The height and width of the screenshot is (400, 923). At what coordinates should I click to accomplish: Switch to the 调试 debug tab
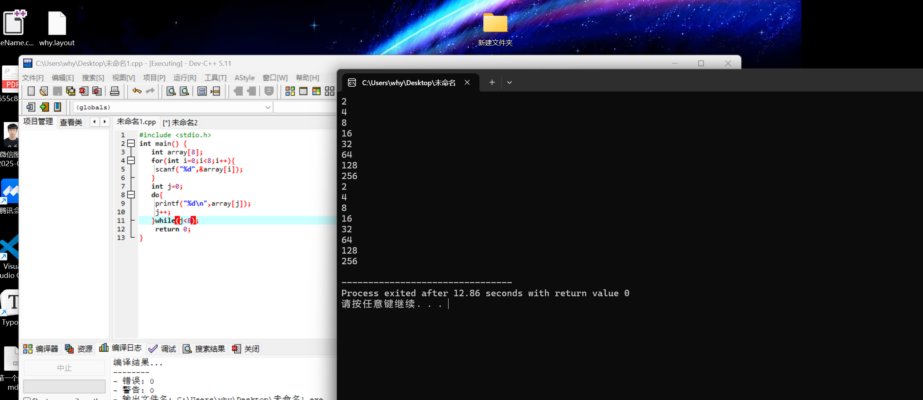click(162, 348)
